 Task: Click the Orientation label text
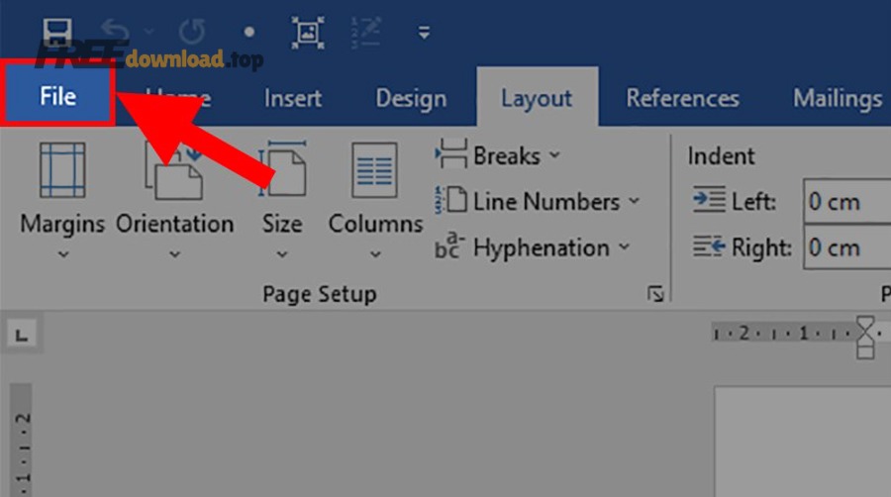[x=175, y=224]
